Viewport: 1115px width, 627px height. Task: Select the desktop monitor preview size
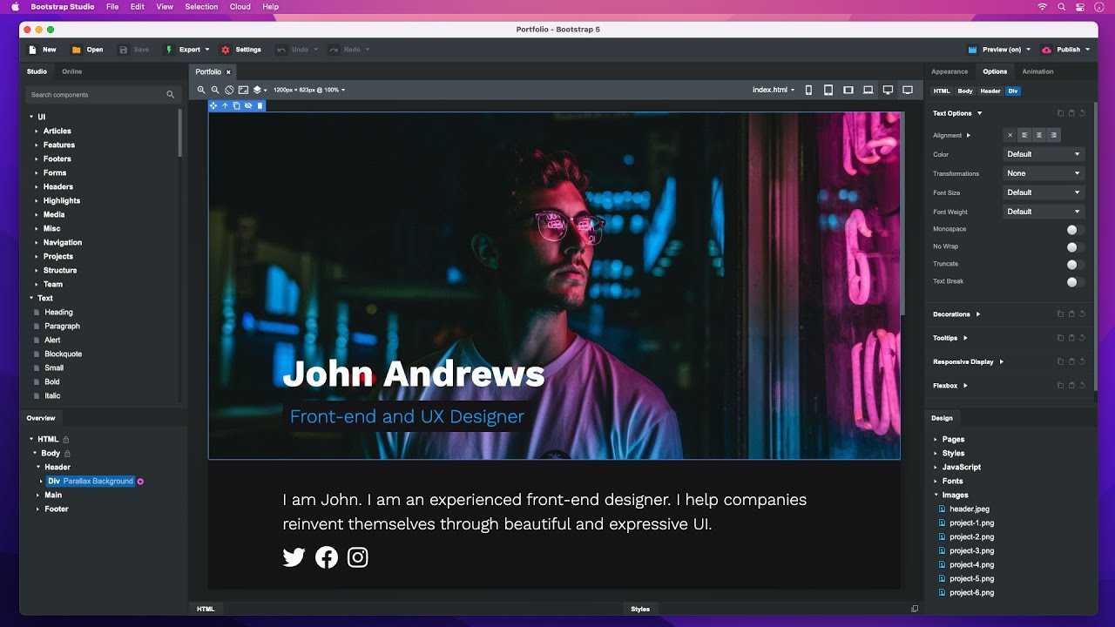tap(888, 90)
